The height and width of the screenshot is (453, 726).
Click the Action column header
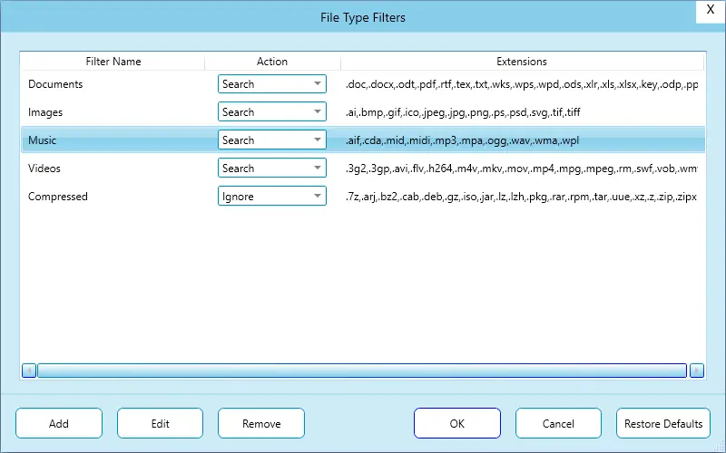pos(272,62)
